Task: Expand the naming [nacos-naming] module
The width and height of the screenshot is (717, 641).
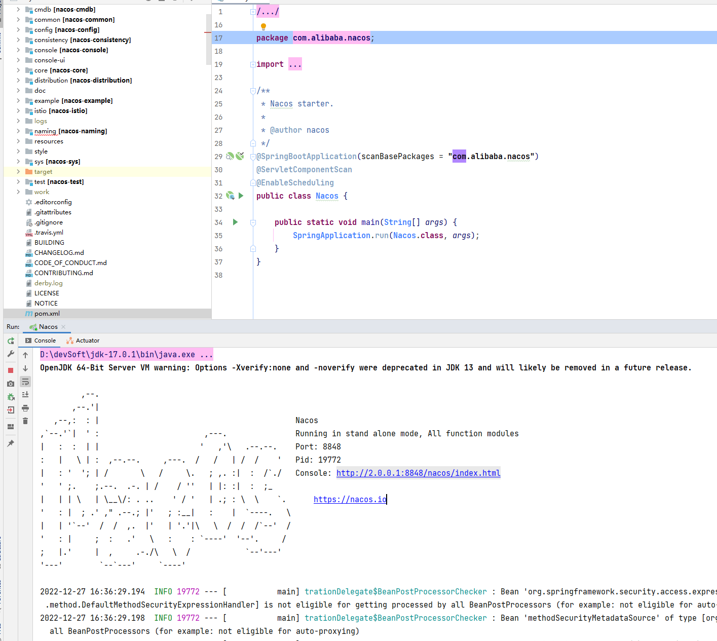Action: click(x=18, y=131)
